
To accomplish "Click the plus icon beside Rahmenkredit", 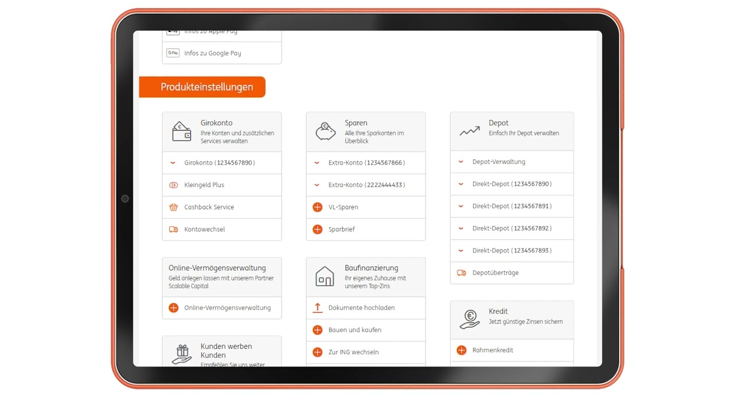I will [462, 350].
